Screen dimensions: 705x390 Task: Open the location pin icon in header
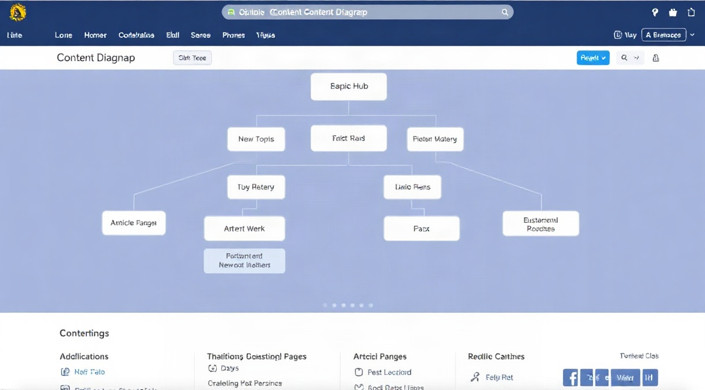655,12
